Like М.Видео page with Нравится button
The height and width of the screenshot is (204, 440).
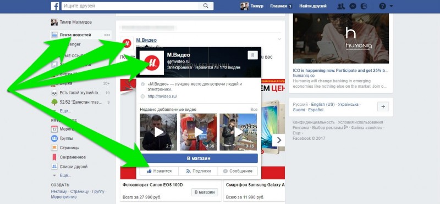[159, 171]
